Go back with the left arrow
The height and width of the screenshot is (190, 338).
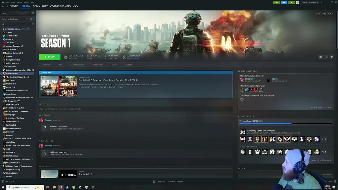(3, 6)
